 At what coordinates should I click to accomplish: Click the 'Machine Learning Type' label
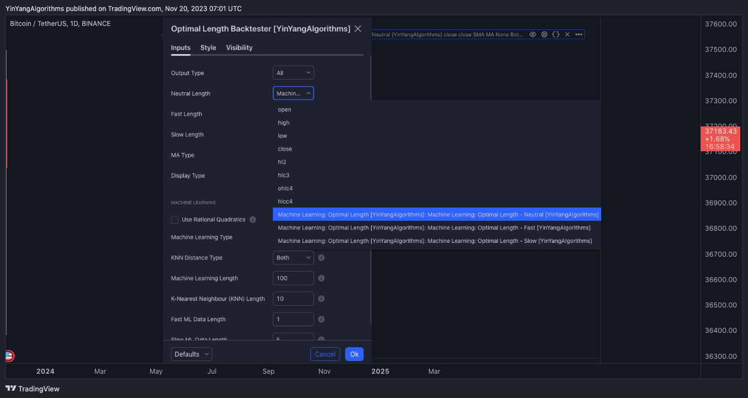(x=201, y=237)
